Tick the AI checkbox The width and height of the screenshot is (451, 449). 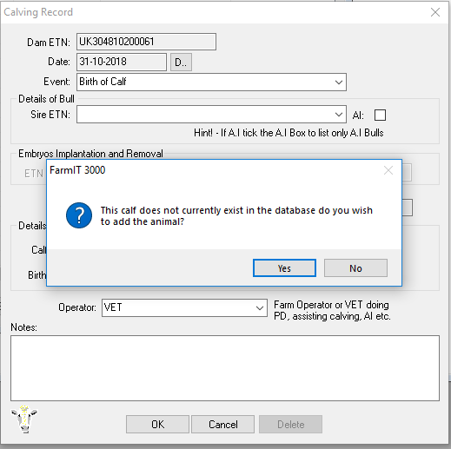coord(380,115)
